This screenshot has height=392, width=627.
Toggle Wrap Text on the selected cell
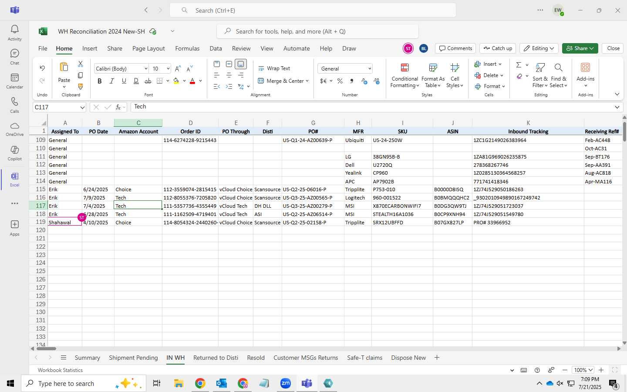click(274, 68)
